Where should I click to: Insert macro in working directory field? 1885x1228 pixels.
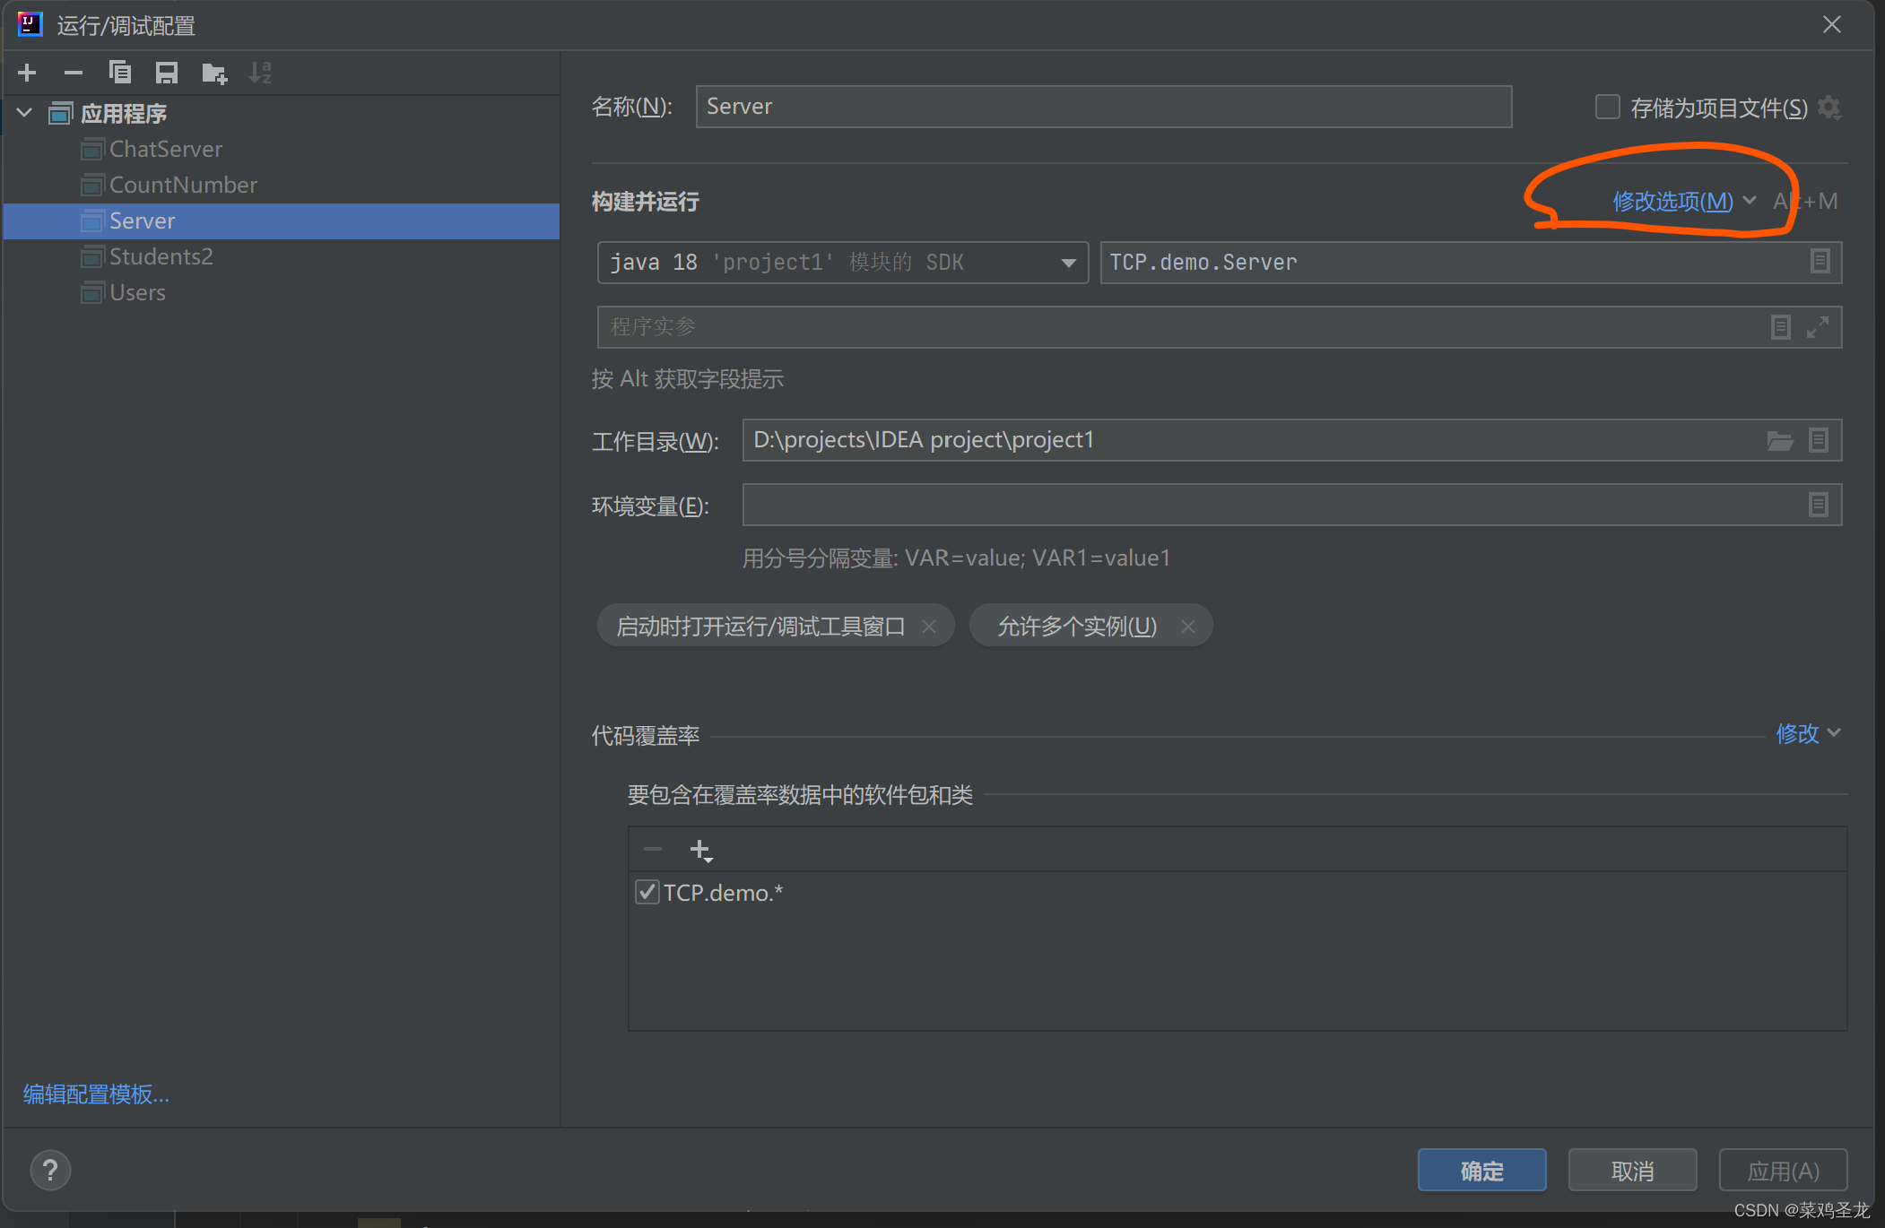[x=1819, y=440]
